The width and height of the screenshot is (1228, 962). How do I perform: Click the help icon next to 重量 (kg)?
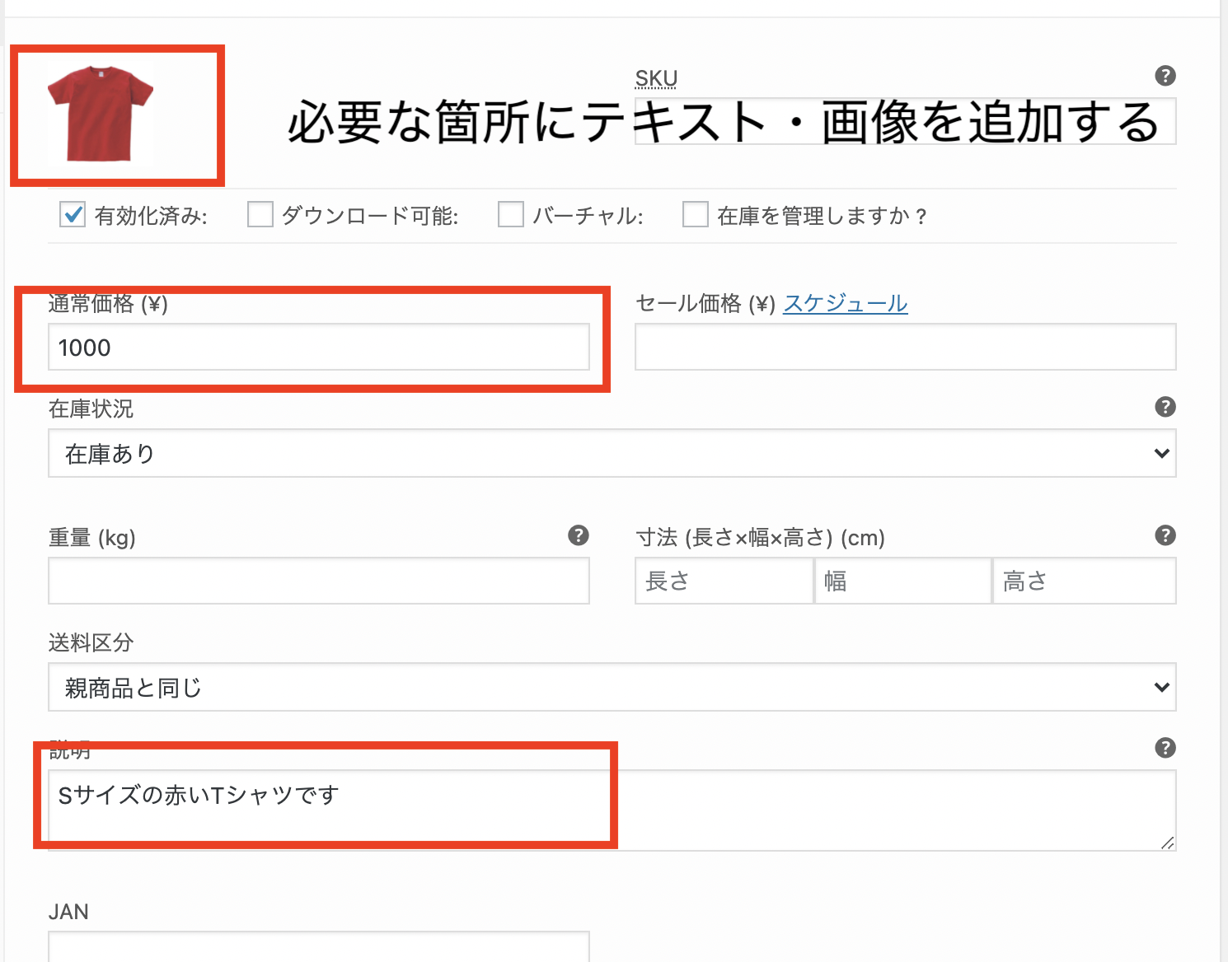pos(579,535)
